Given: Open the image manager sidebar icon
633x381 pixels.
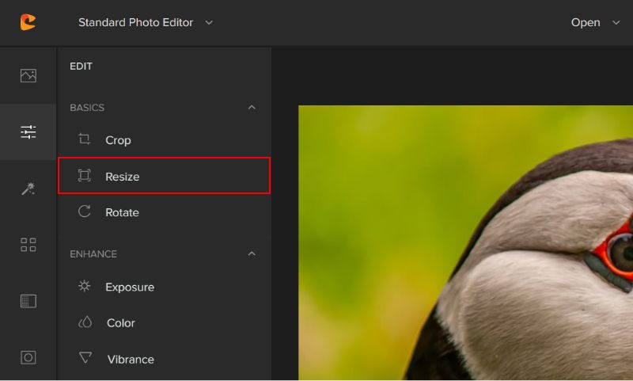Looking at the screenshot, I should click(x=28, y=75).
